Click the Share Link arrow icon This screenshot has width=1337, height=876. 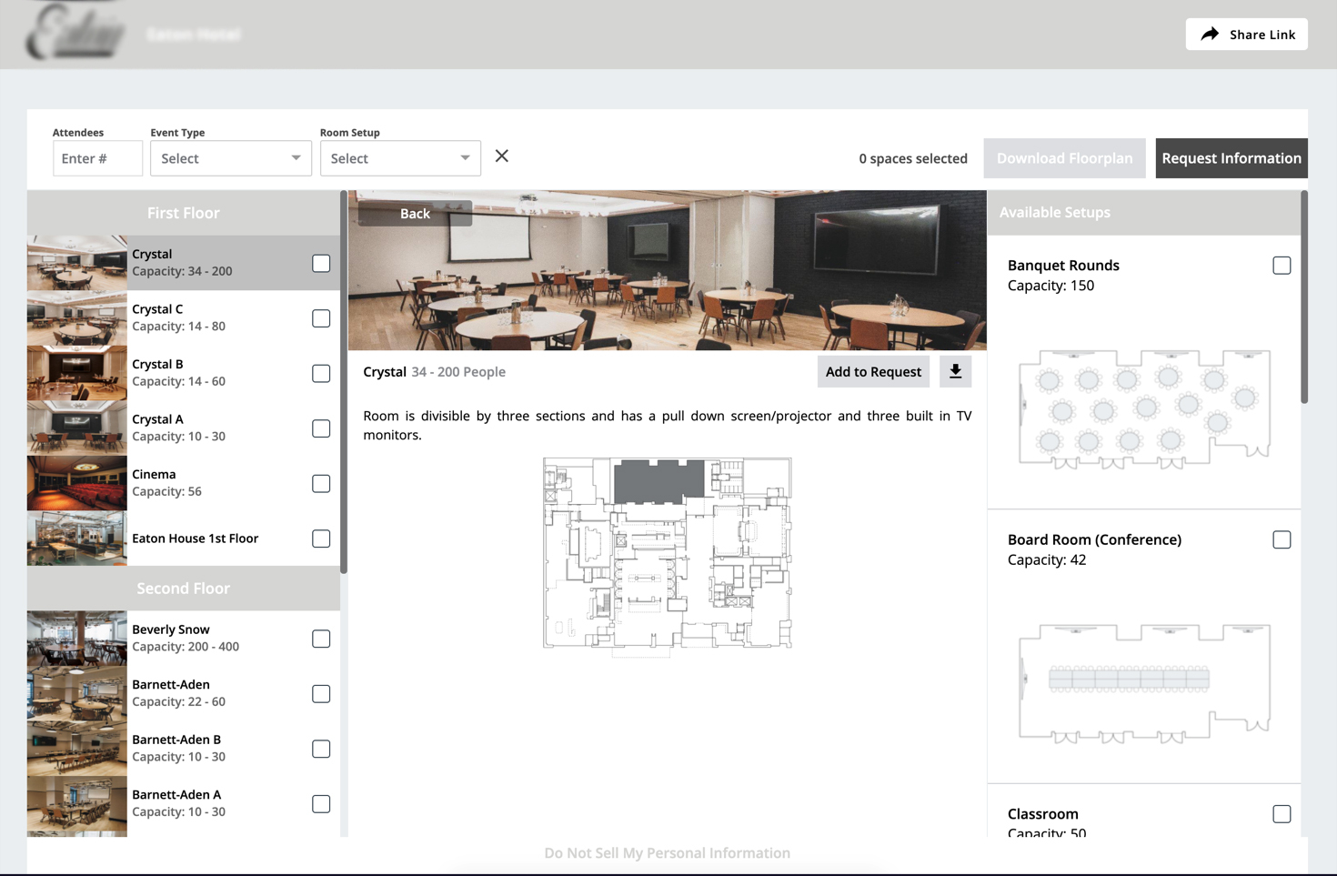[x=1210, y=35]
